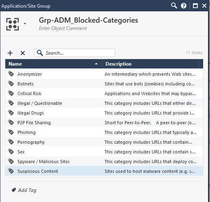Screen dimensions: 210x202
Task: Click the Application/Site Group object icon
Action: point(13,24)
